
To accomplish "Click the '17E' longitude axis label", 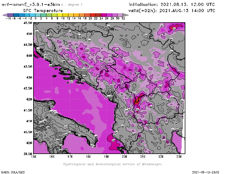I will click(70, 157).
